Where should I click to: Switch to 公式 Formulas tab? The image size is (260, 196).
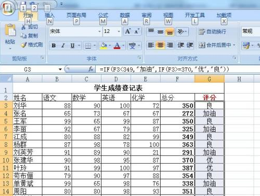point(103,15)
